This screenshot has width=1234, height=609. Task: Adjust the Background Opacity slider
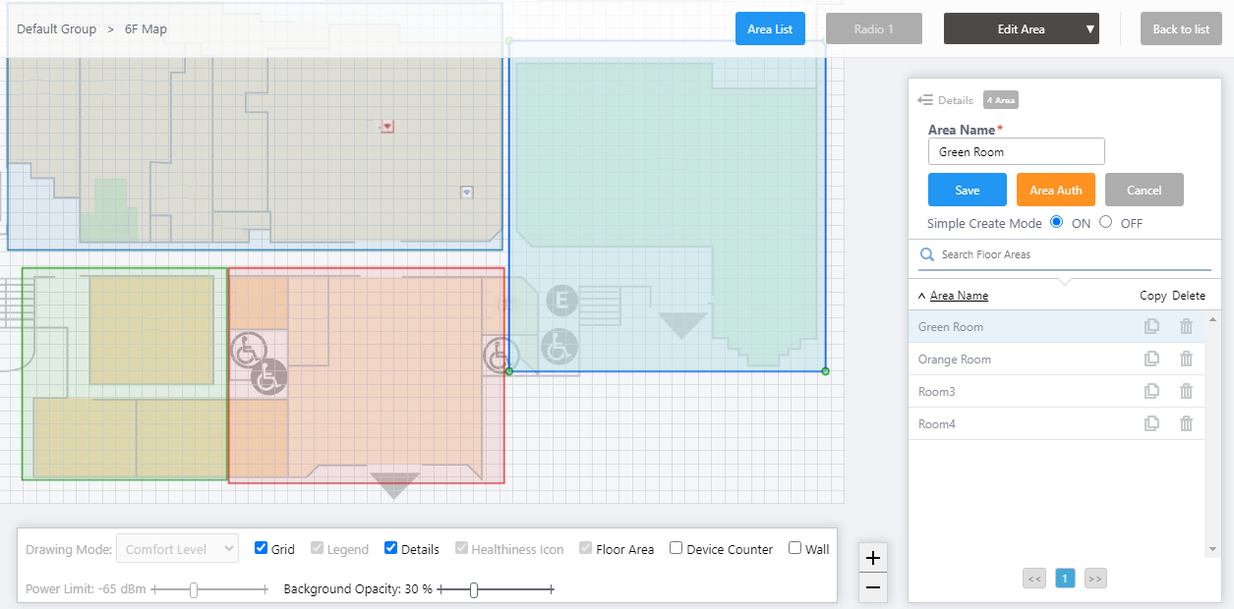click(x=474, y=589)
